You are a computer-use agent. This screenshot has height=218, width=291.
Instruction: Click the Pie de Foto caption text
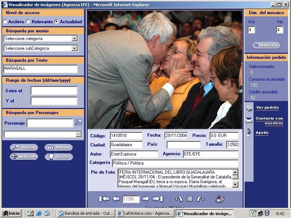coord(175,178)
